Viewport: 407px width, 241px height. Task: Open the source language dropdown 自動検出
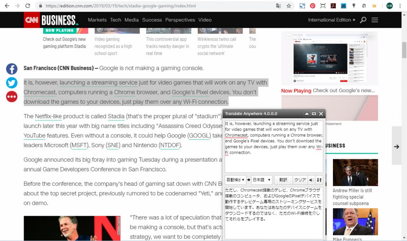click(x=235, y=180)
